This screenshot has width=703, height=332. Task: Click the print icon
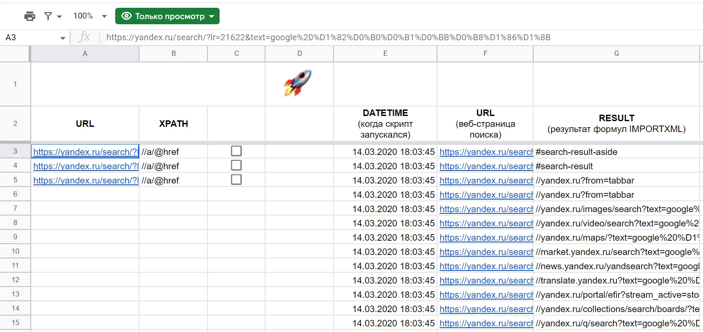click(x=30, y=16)
